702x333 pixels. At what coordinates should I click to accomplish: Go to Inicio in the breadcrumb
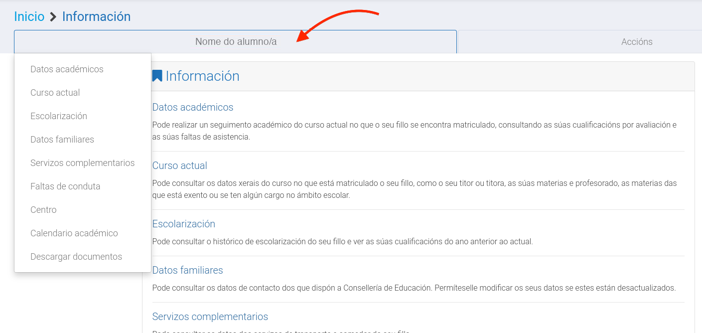tap(29, 16)
